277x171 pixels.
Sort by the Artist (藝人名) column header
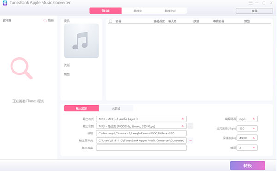point(172,21)
